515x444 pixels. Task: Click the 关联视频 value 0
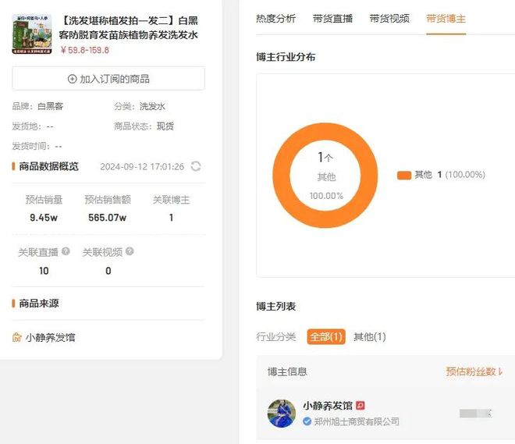(x=108, y=271)
